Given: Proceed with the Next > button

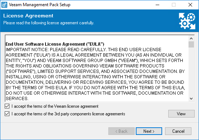Looking at the screenshot, I should click(x=149, y=131).
